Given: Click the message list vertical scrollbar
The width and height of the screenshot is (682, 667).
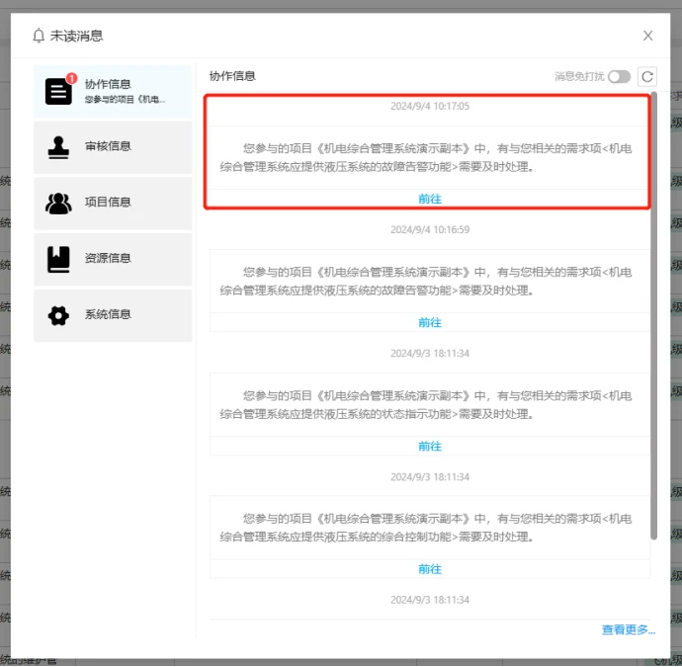Looking at the screenshot, I should pos(653,315).
